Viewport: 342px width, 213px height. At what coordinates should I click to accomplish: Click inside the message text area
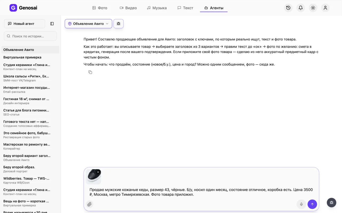point(201,192)
